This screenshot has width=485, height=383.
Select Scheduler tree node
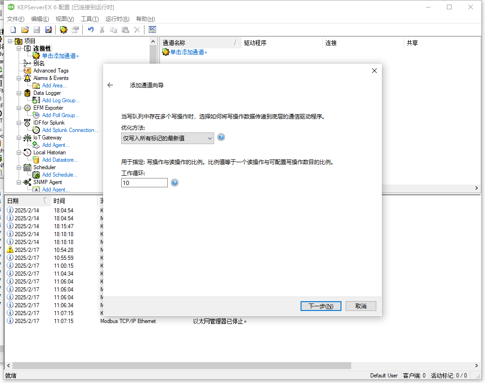[x=45, y=167]
